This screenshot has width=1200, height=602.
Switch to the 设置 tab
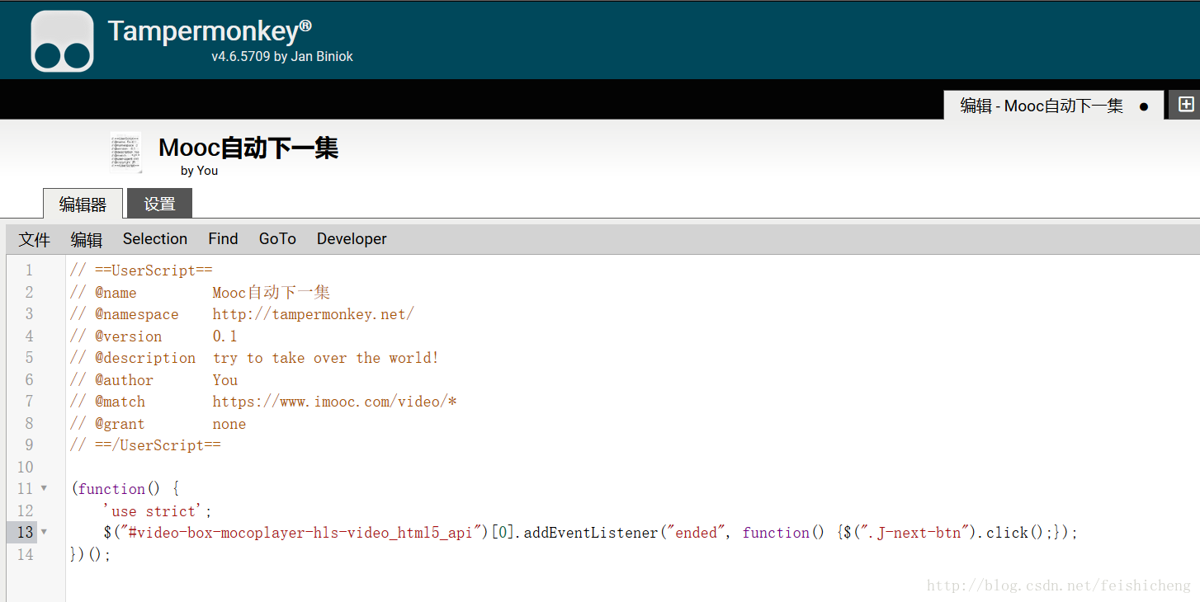coord(159,204)
